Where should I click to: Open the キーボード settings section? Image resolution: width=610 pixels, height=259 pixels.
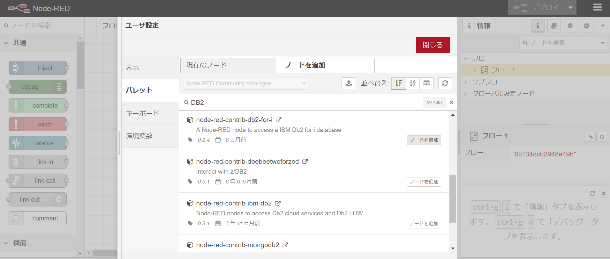[x=150, y=113]
